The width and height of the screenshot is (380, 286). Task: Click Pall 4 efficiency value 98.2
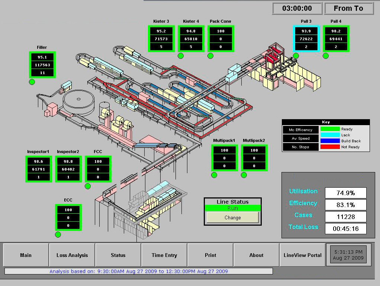[336, 31]
